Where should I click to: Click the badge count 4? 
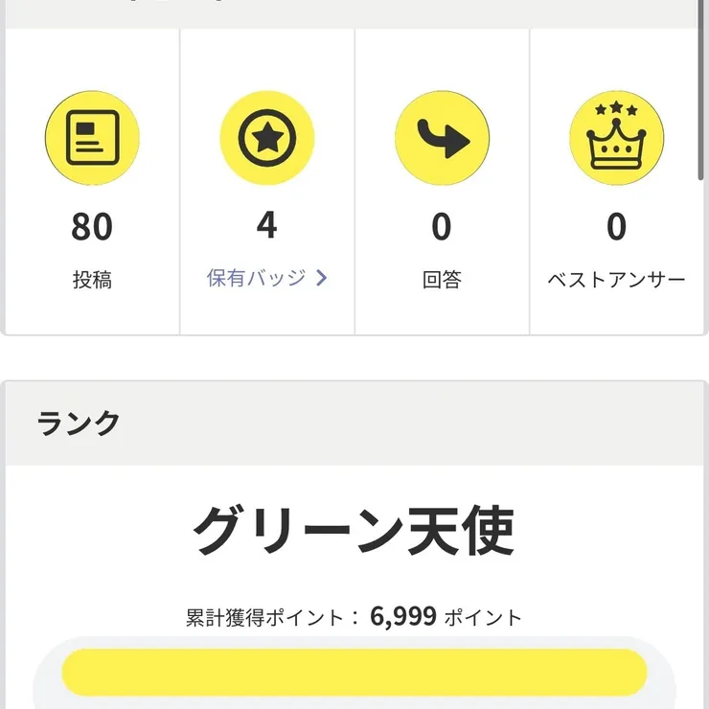(267, 226)
